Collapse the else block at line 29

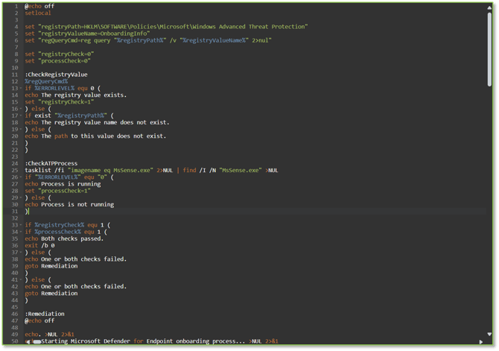pyautogui.click(x=20, y=197)
